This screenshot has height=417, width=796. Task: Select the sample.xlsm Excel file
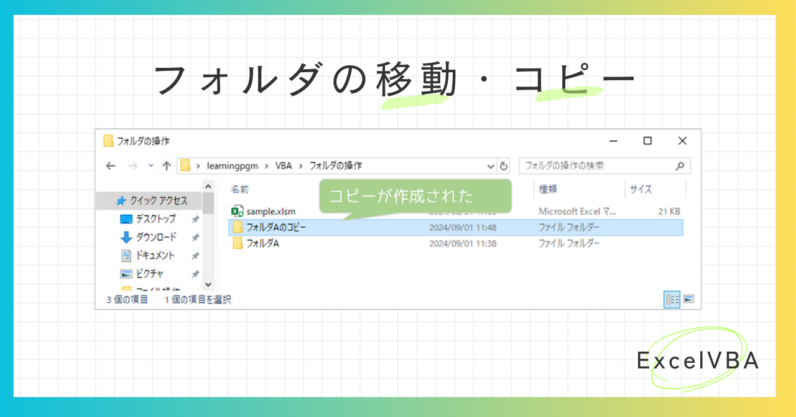(271, 212)
